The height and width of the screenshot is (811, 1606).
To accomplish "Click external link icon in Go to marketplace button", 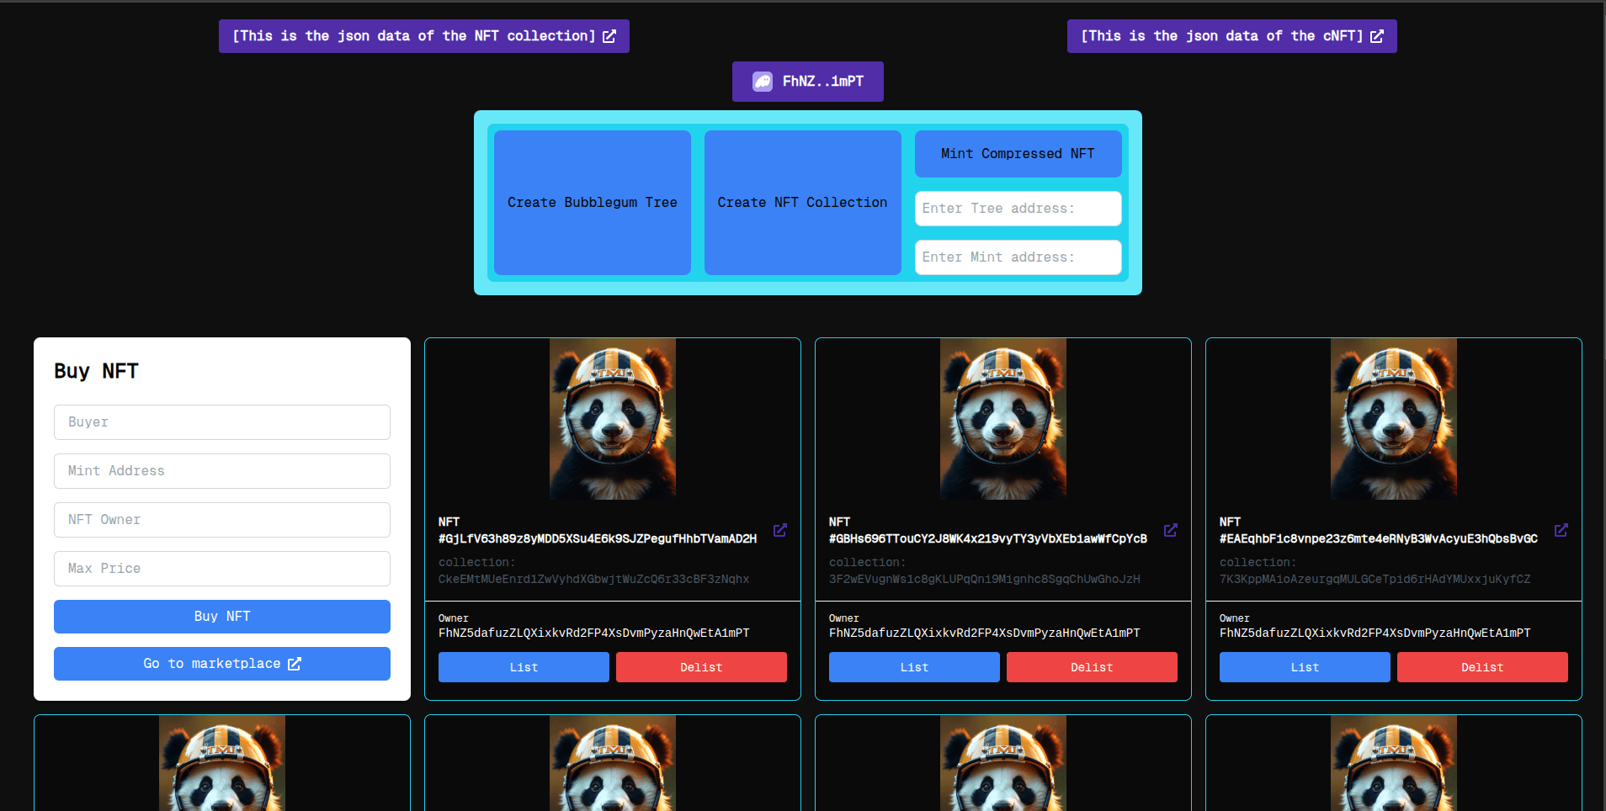I will click(x=293, y=664).
